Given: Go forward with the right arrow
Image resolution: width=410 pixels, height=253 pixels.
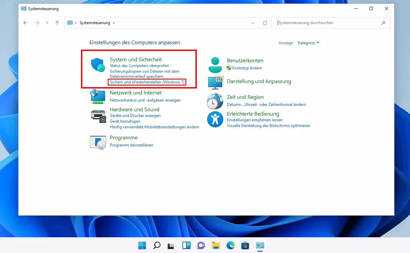Looking at the screenshot, I should point(37,23).
